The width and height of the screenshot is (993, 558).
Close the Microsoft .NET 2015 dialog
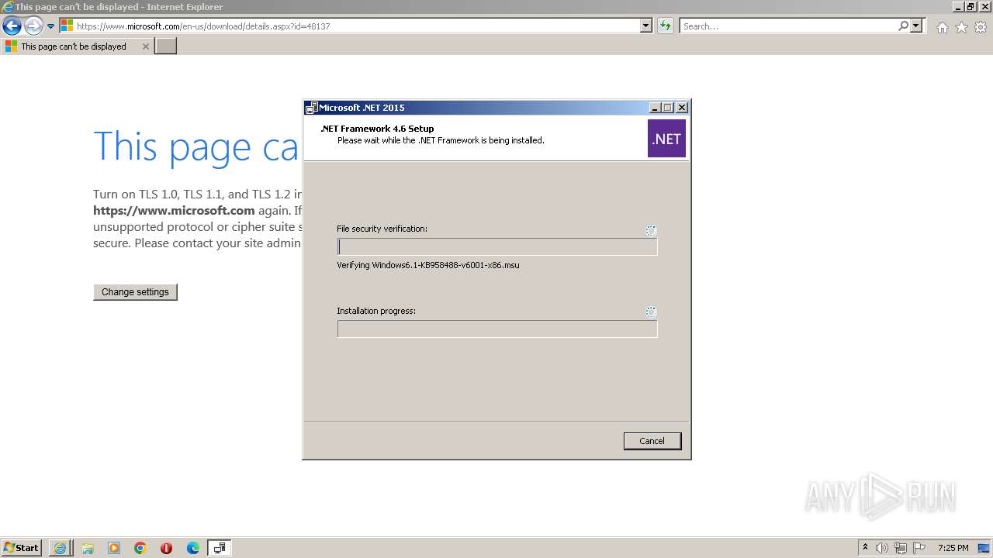click(682, 108)
